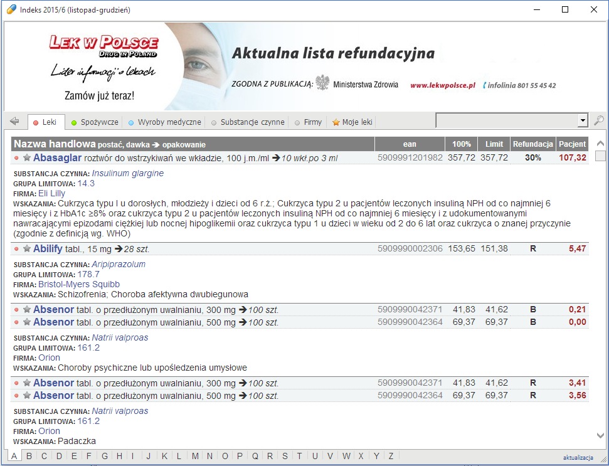Click patient price 107,32 for Abasaglar
609x466 pixels.
(x=573, y=157)
